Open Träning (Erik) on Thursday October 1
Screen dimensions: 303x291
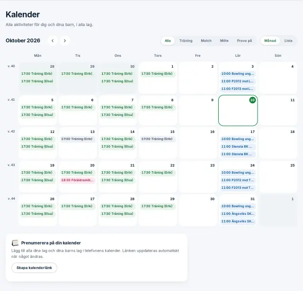157,74
